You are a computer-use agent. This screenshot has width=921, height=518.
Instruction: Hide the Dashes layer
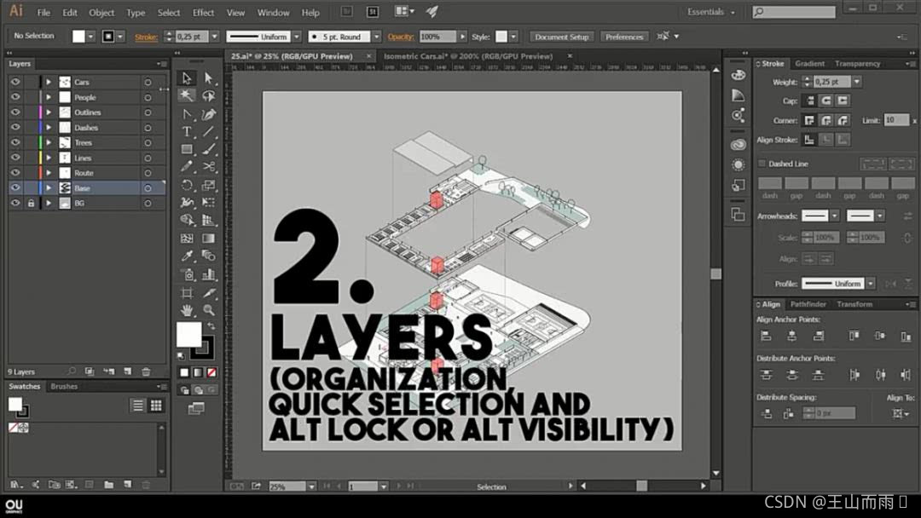pos(15,127)
